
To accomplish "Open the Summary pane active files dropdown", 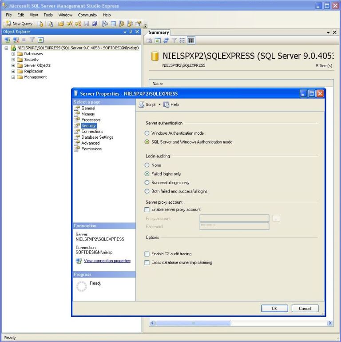I will 329,32.
